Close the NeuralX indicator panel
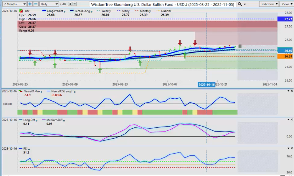 click(x=292, y=91)
